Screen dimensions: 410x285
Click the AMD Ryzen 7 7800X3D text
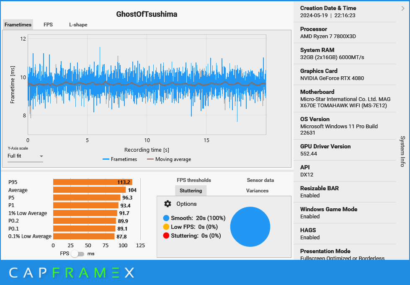pos(328,36)
